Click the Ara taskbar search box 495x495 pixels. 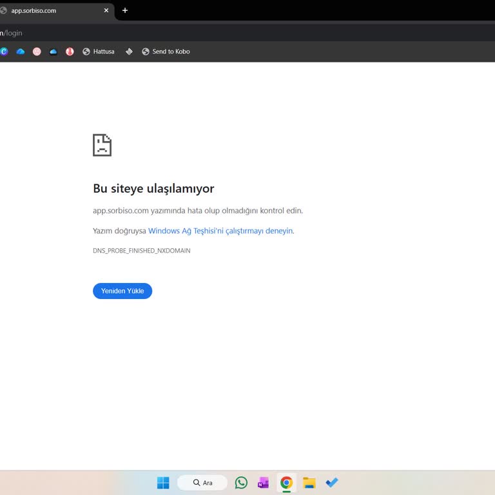pos(202,482)
